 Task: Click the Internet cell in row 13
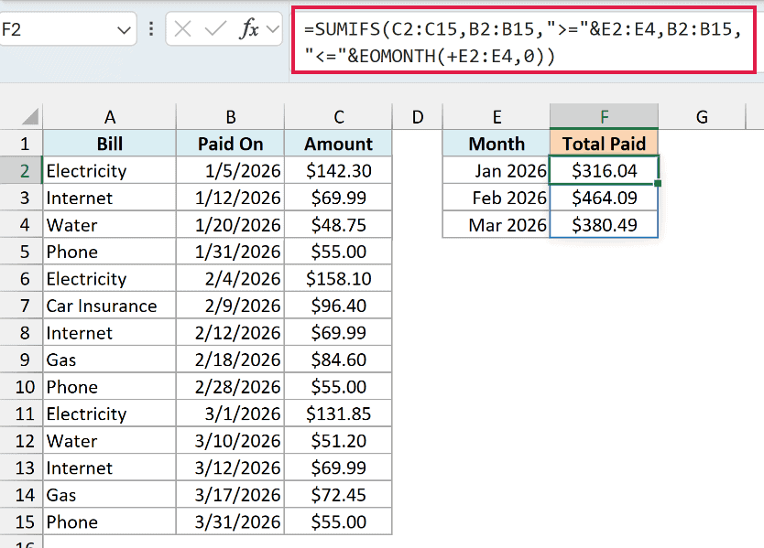[110, 467]
